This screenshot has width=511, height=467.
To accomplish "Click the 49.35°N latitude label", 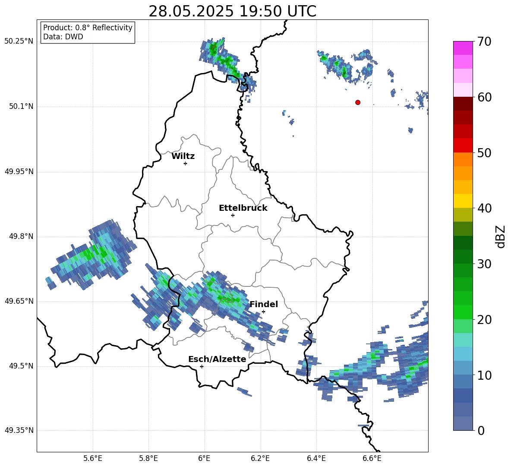I will point(19,430).
